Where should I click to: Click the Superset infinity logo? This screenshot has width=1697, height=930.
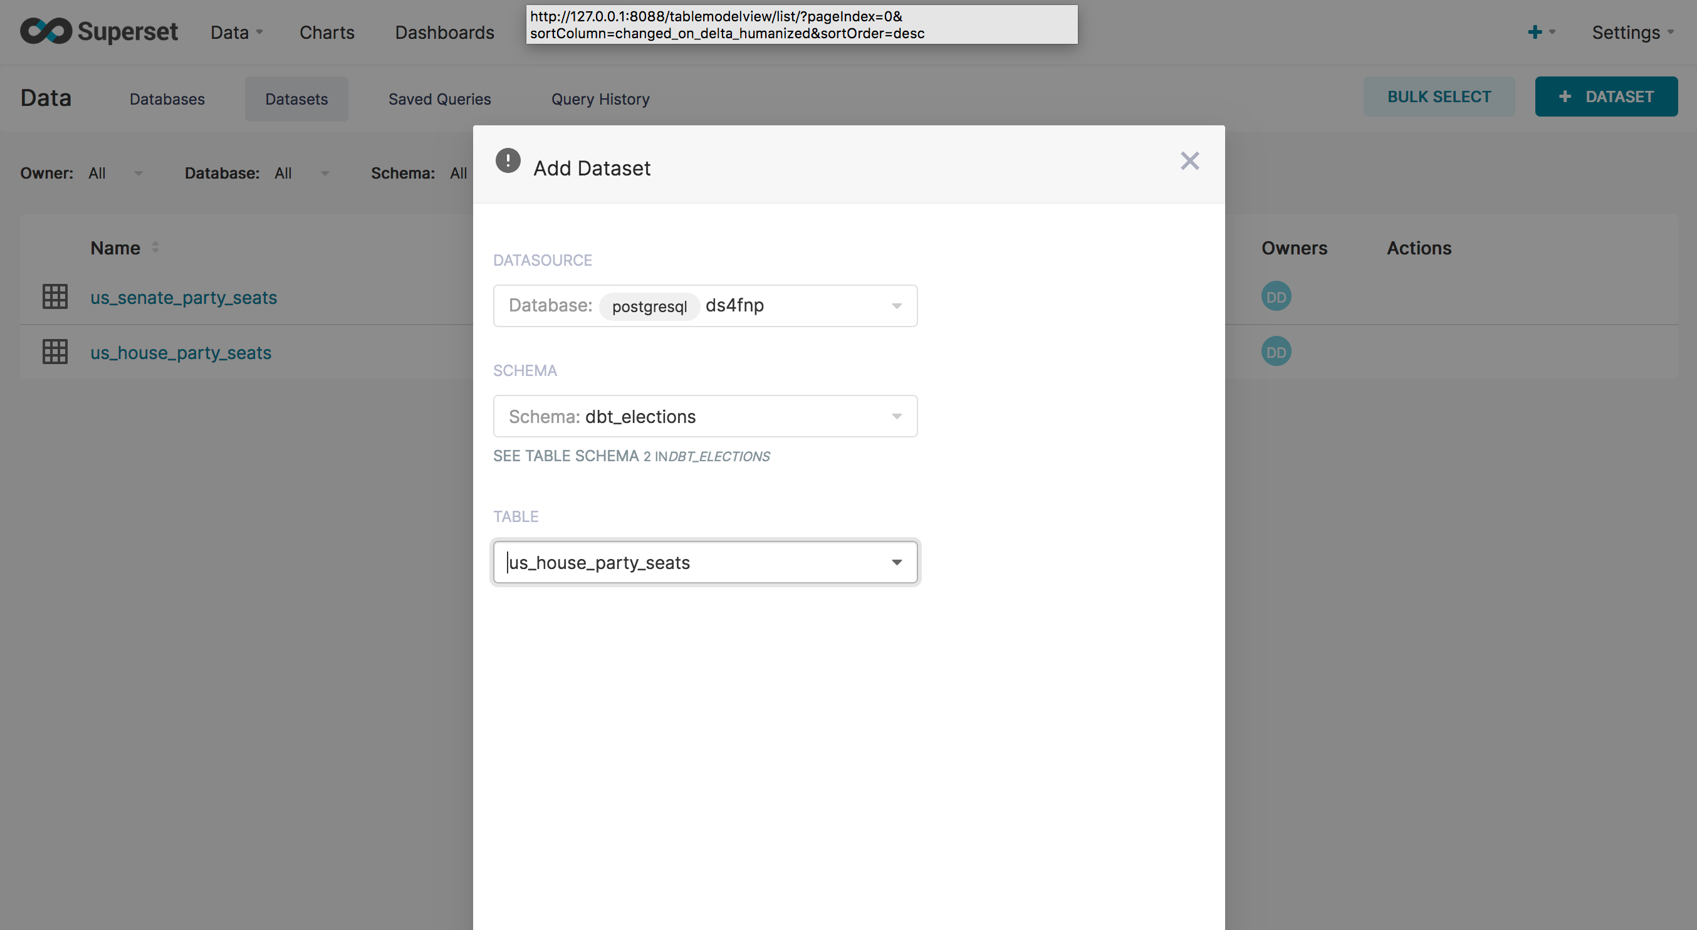pos(46,31)
